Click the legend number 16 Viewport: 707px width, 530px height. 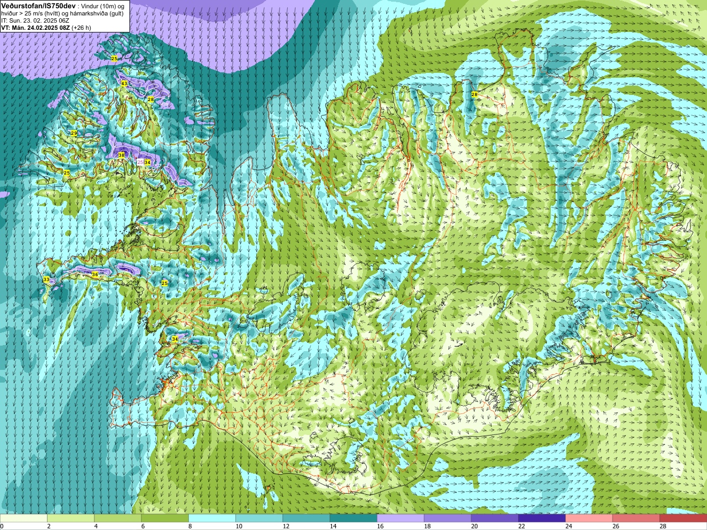(380, 526)
